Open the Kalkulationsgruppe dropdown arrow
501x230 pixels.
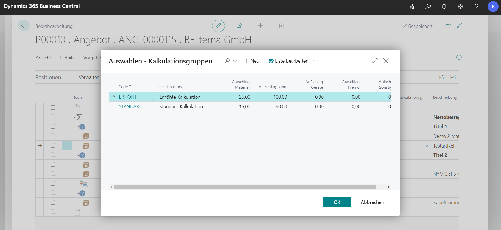pyautogui.click(x=426, y=146)
